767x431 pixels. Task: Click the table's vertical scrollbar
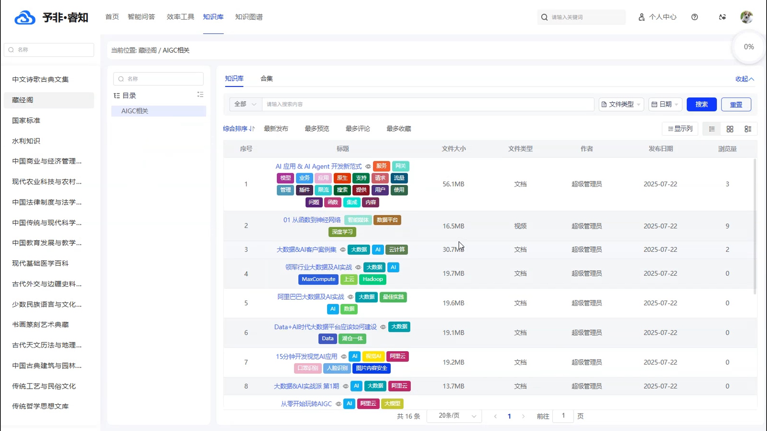(x=755, y=226)
